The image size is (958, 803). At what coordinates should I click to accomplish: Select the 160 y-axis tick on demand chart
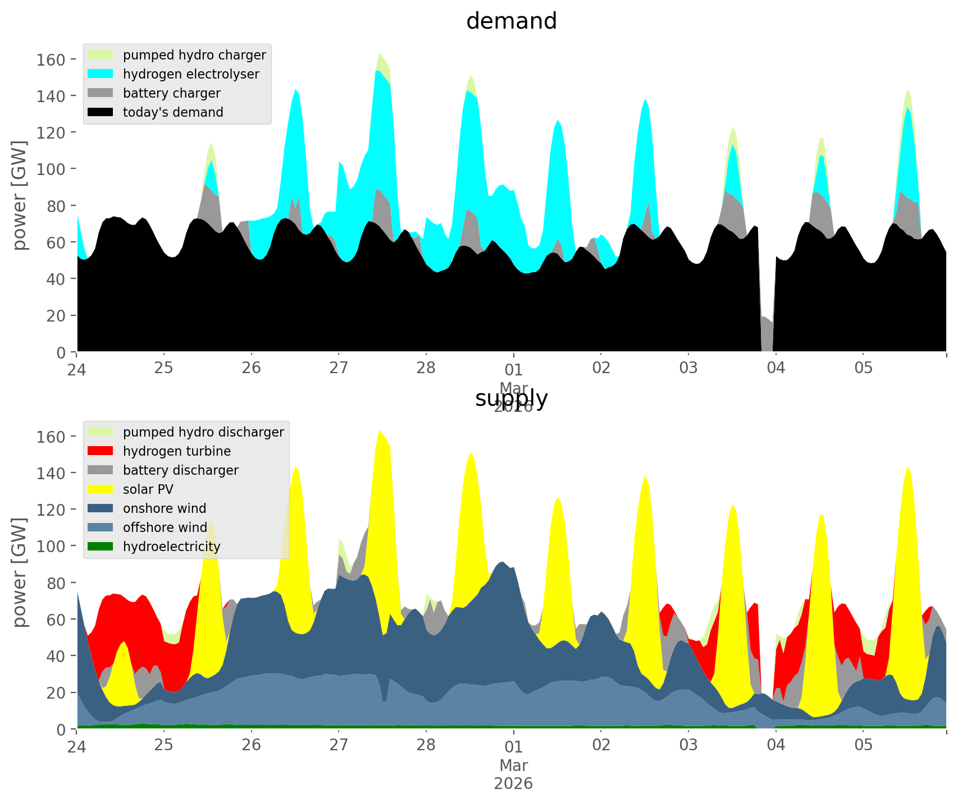[51, 59]
